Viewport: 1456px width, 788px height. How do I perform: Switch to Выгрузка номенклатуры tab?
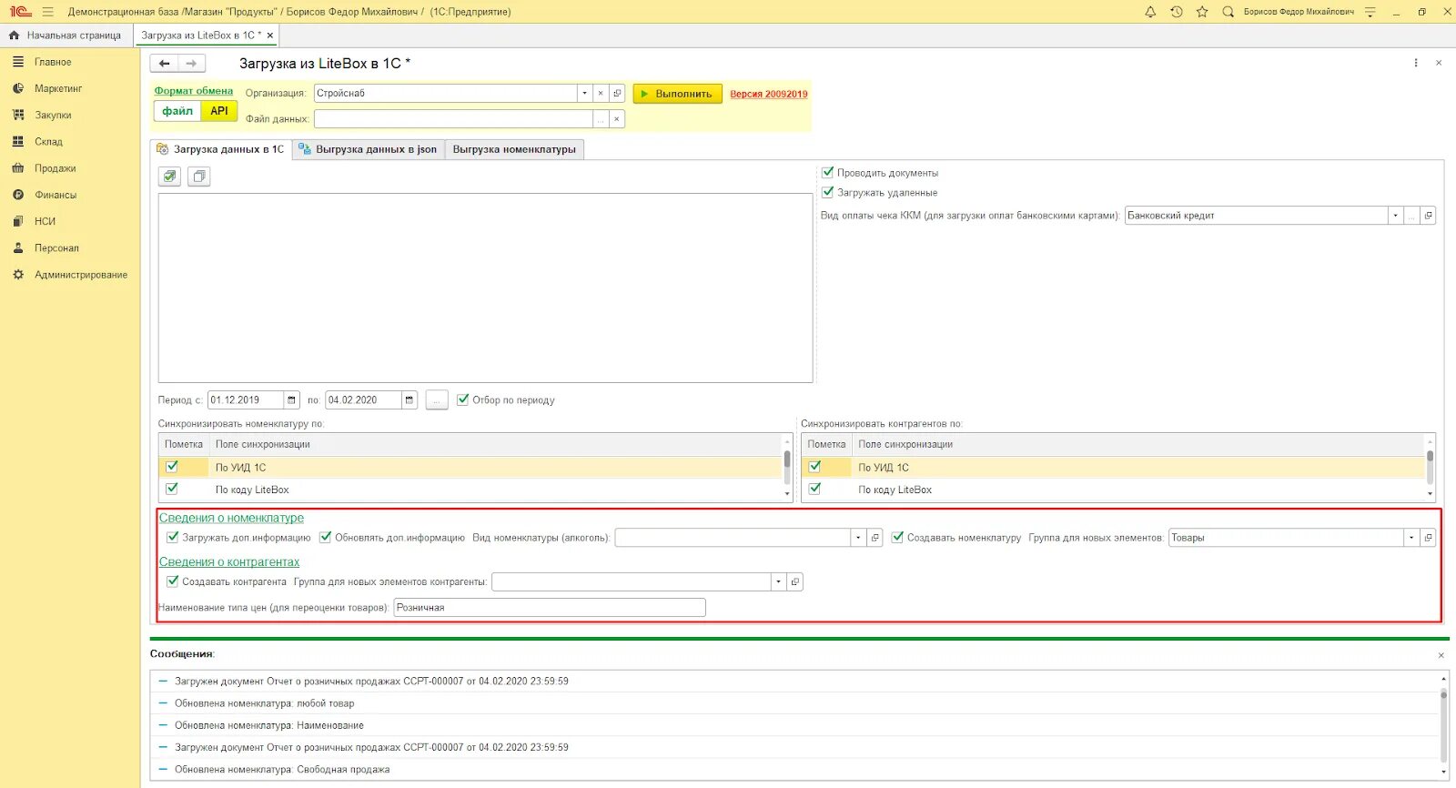tap(514, 149)
